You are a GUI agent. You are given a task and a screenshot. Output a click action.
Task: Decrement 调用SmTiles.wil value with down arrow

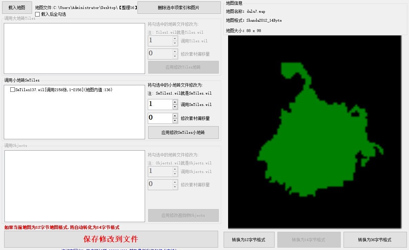(175, 107)
